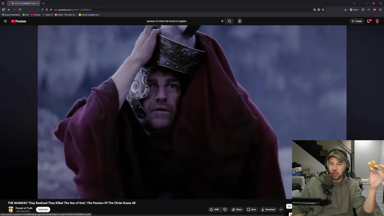
Task: Expand the list all tabs chevron
Action: click(x=354, y=3)
